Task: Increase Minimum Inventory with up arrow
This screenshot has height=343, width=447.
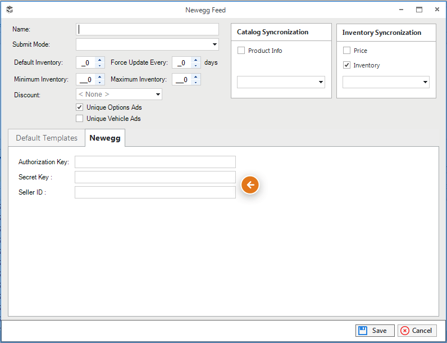Action: tap(100, 76)
